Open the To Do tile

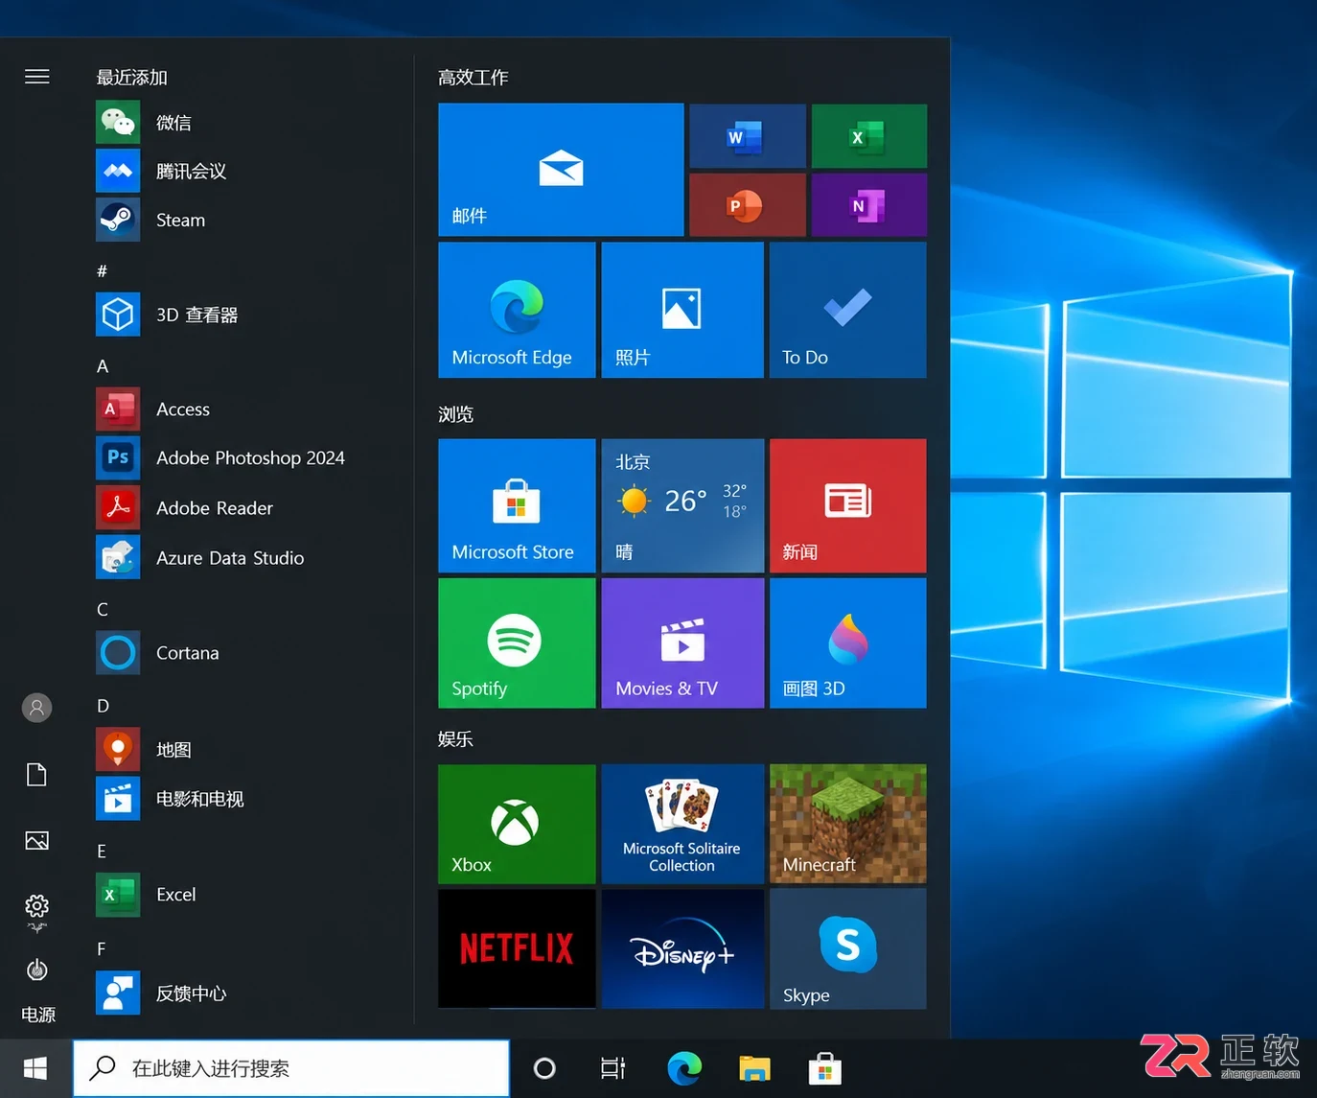coord(848,310)
